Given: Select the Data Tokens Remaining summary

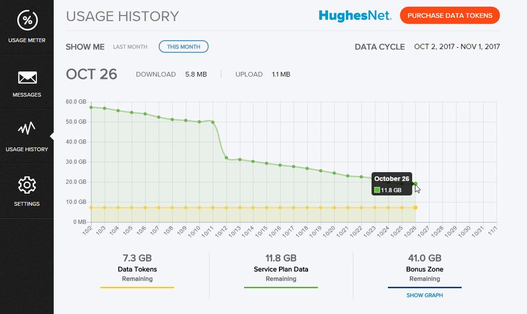Looking at the screenshot, I should click(x=137, y=268).
